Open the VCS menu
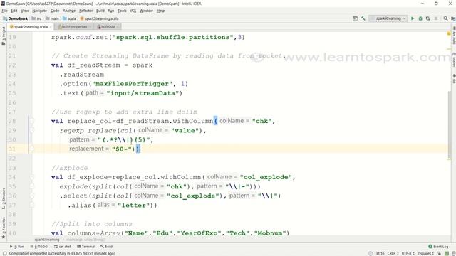The image size is (456, 256). (x=133, y=11)
